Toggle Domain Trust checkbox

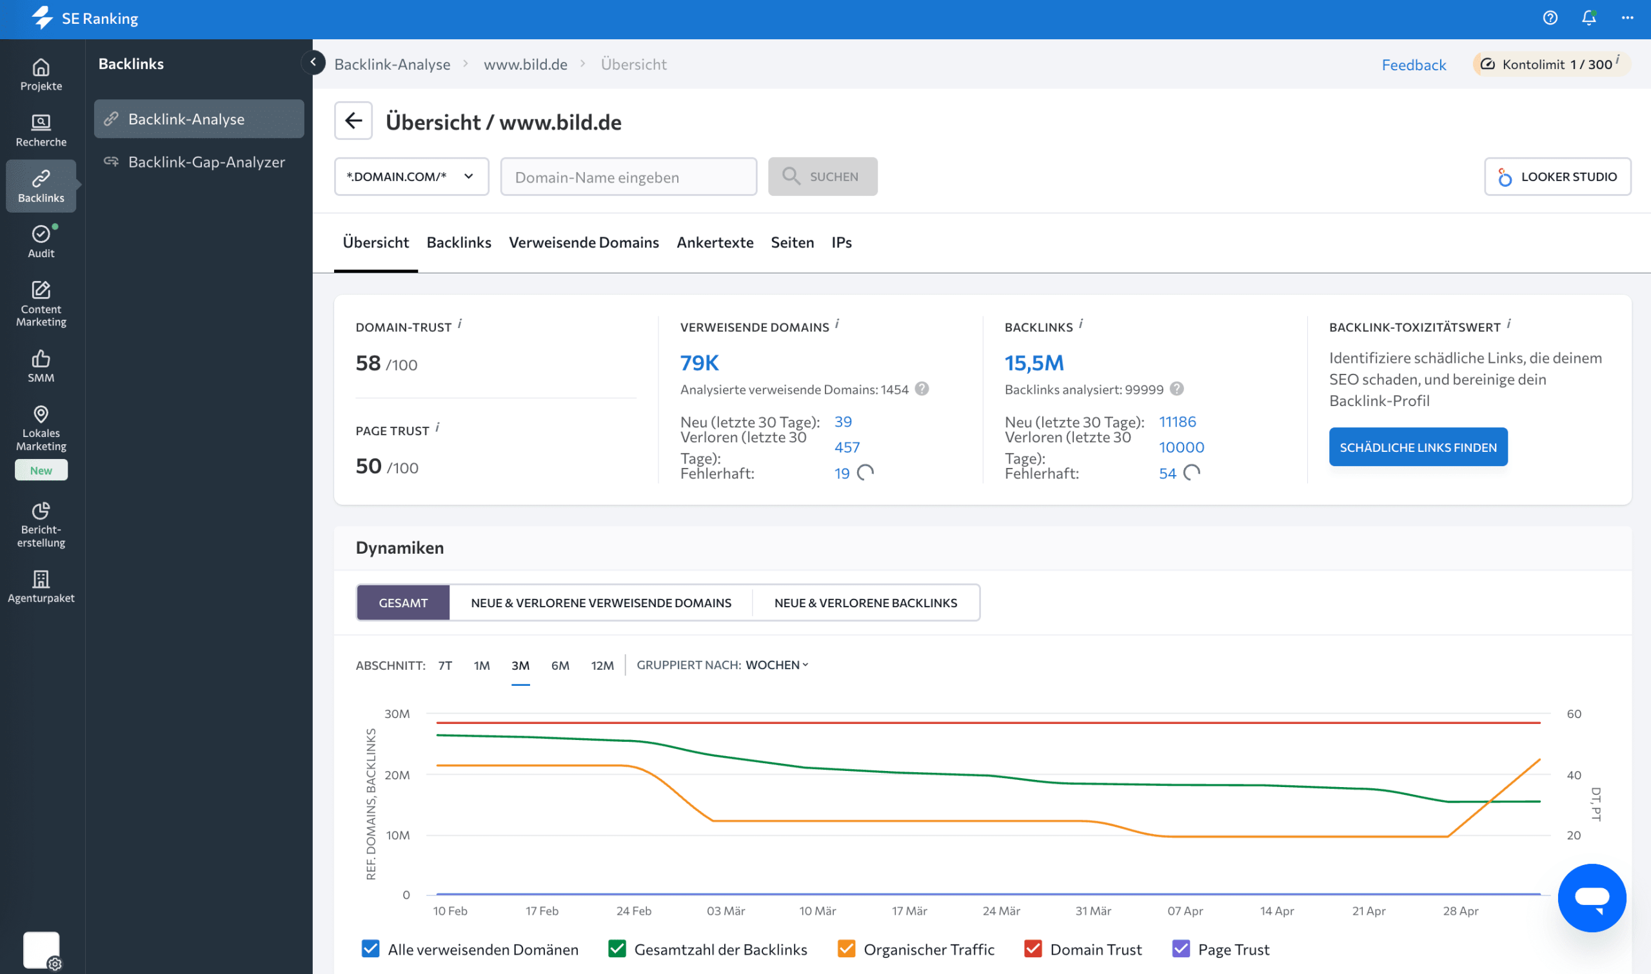click(x=1033, y=949)
